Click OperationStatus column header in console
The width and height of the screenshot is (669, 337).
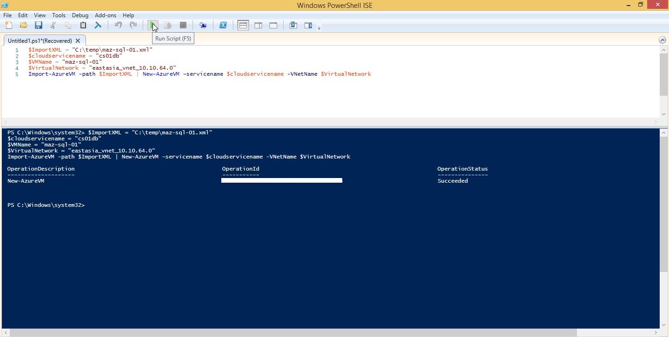tap(463, 169)
